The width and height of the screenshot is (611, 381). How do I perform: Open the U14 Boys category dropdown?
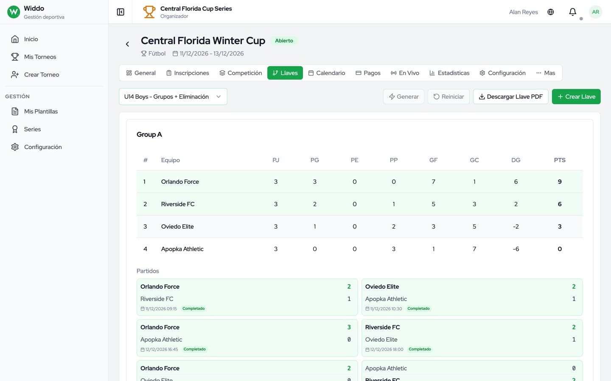tap(173, 97)
